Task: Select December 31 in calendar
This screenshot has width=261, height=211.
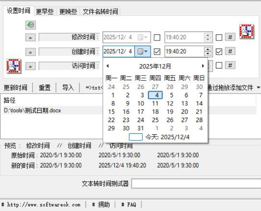Action: pos(141,128)
